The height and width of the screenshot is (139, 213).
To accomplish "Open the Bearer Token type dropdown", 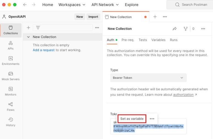I will (148, 78).
